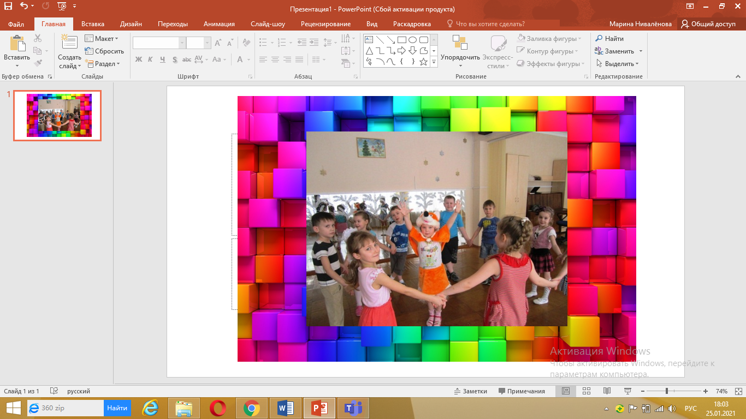Toggle bold Ж formatting
746x419 pixels.
[139, 59]
